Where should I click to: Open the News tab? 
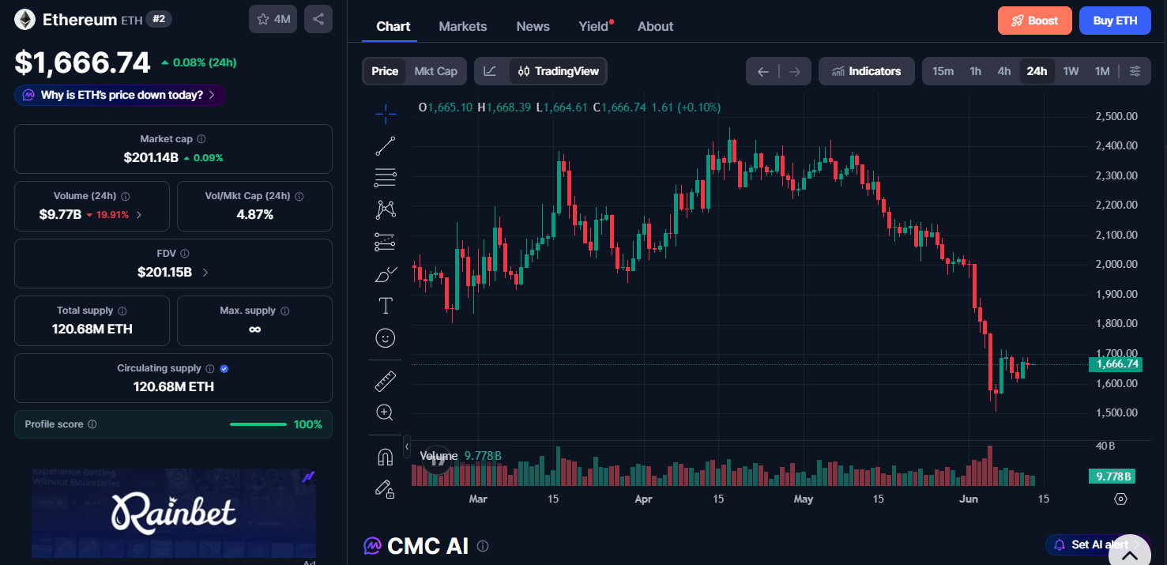tap(533, 26)
